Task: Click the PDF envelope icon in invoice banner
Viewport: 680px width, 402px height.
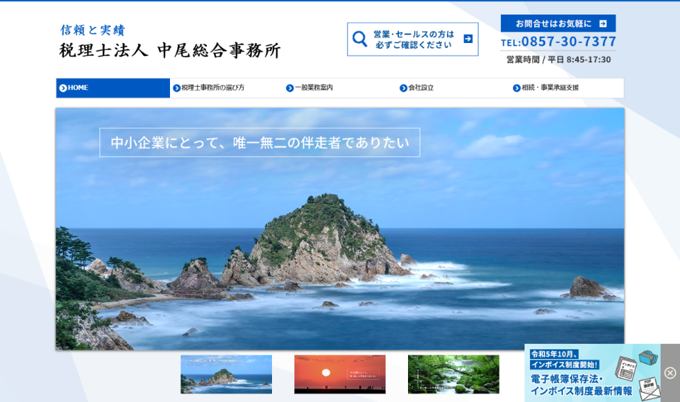Action: coord(648,388)
